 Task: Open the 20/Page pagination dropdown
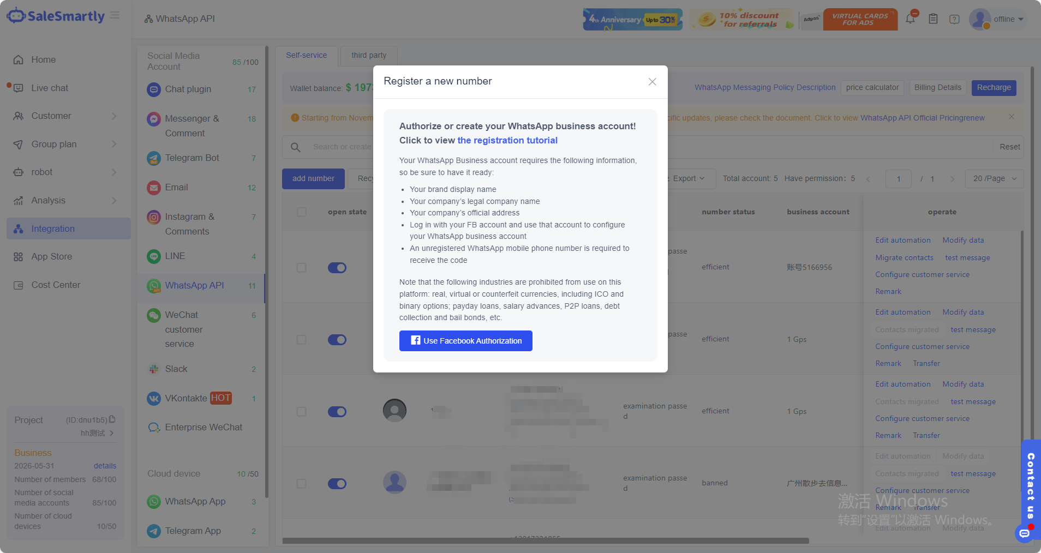click(994, 178)
